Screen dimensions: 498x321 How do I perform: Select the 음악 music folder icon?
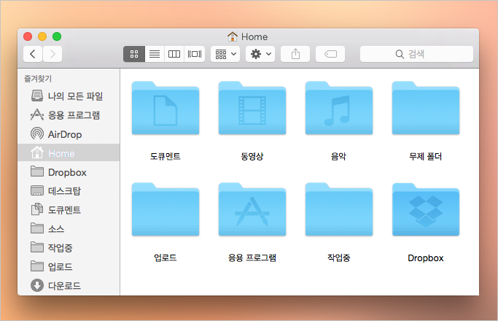pyautogui.click(x=339, y=108)
